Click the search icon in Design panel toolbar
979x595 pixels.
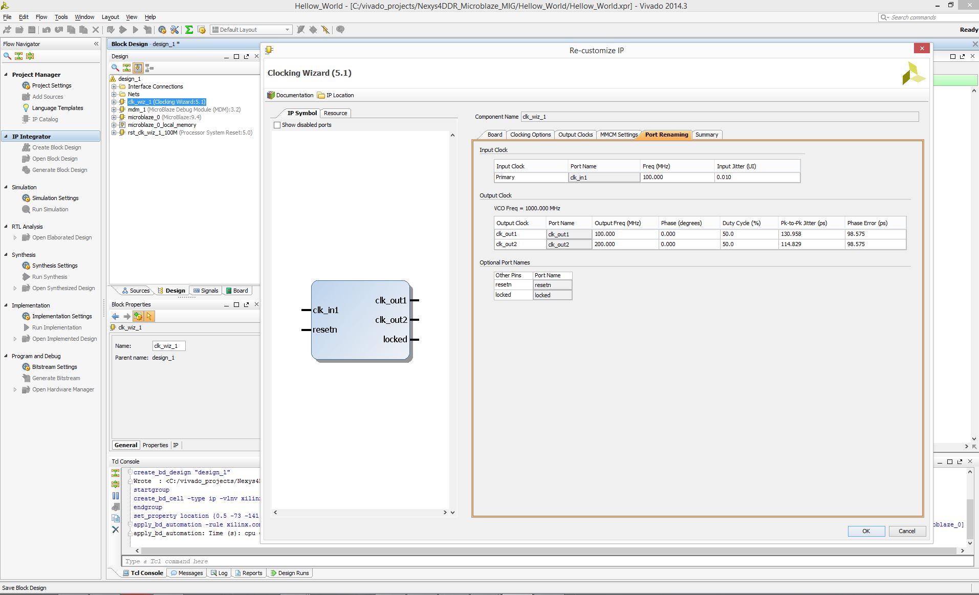point(116,68)
